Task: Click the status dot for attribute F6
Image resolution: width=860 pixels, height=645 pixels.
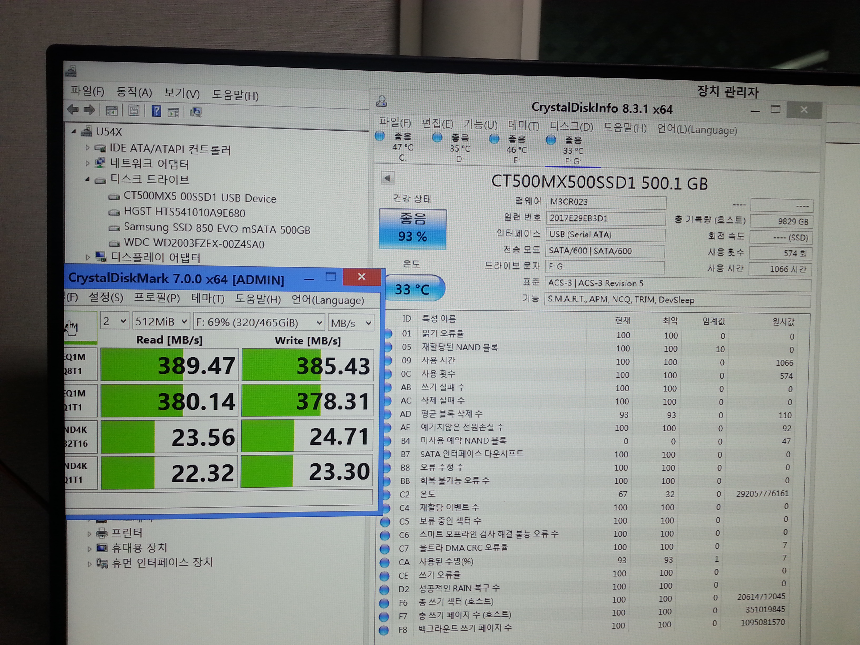Action: click(x=384, y=603)
